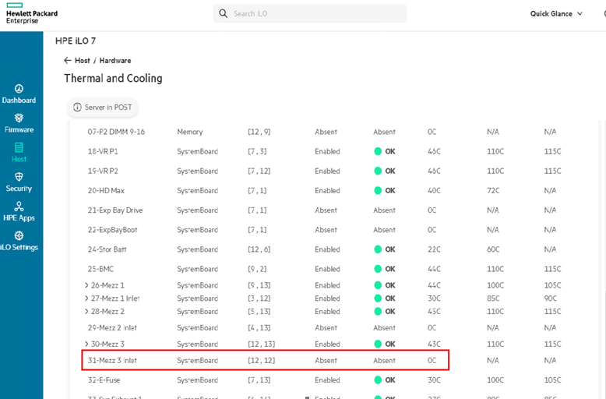Click the HPE iLO 7 product title
The height and width of the screenshot is (399, 606).
(76, 41)
